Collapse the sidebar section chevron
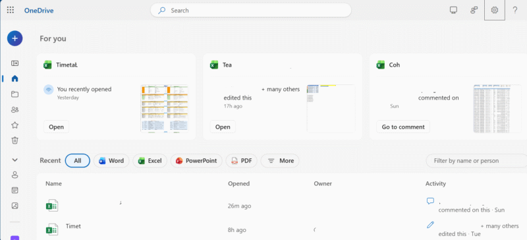This screenshot has height=240, width=527. 14,160
